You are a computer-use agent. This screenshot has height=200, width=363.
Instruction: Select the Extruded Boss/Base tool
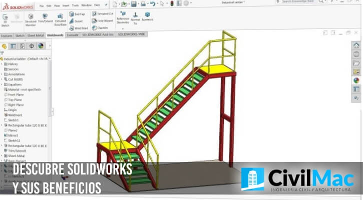[x=60, y=19]
